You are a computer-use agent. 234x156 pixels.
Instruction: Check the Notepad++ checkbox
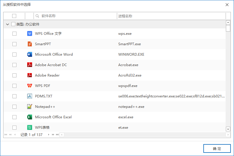pos(14,107)
